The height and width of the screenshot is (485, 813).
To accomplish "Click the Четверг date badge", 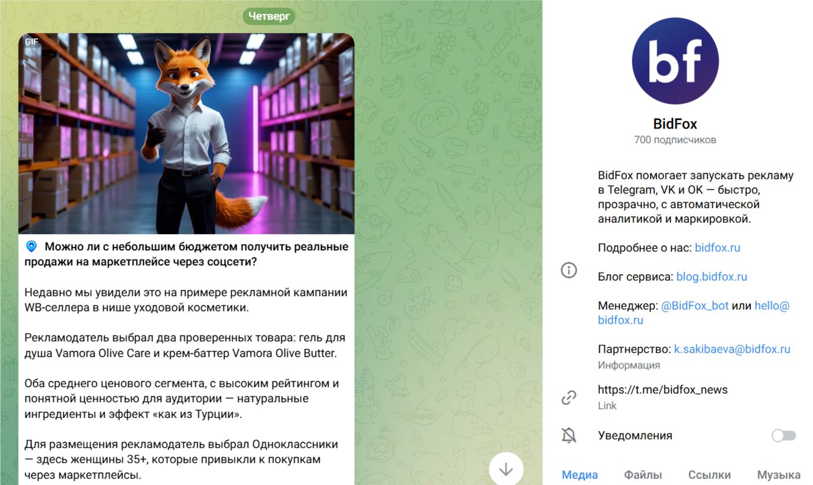I will (269, 16).
